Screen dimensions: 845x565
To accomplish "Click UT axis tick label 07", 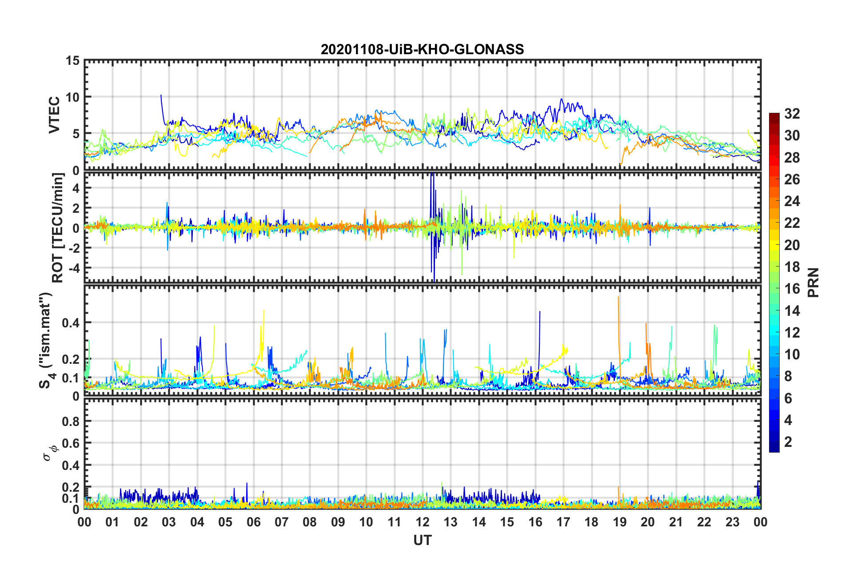I will (282, 522).
